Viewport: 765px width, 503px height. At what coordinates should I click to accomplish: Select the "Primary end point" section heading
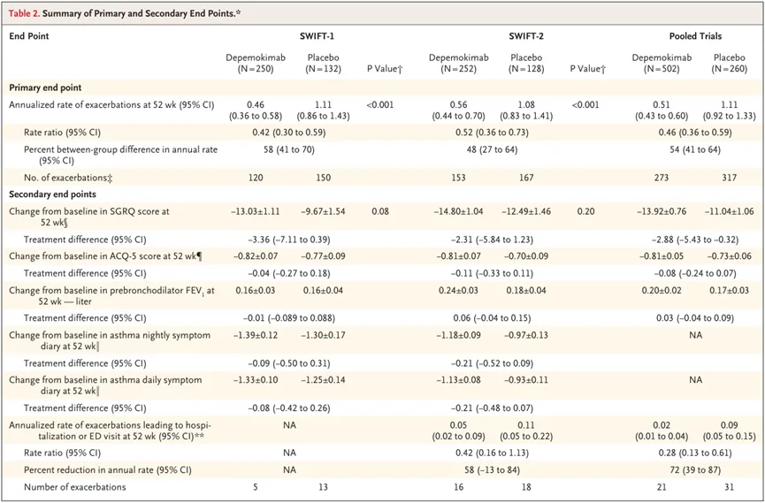tap(48, 88)
